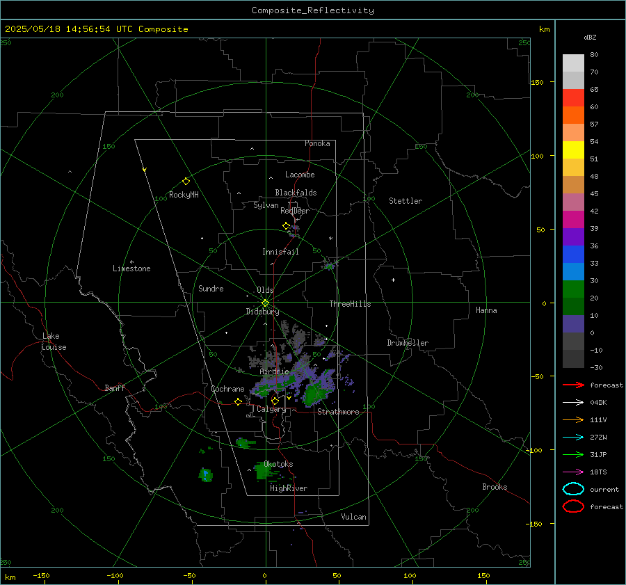The image size is (626, 585).
Task: Choose the Cochrane city label
Action: pyautogui.click(x=227, y=389)
